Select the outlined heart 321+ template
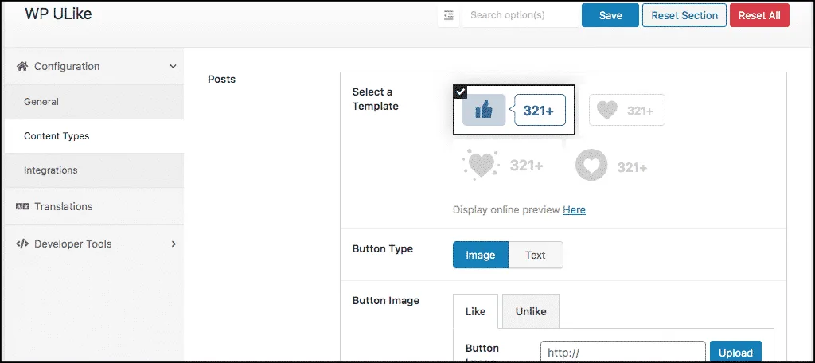This screenshot has height=363, width=815. pyautogui.click(x=627, y=110)
